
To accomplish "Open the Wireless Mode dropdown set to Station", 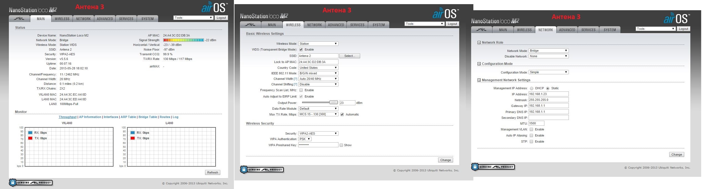I will coord(318,44).
